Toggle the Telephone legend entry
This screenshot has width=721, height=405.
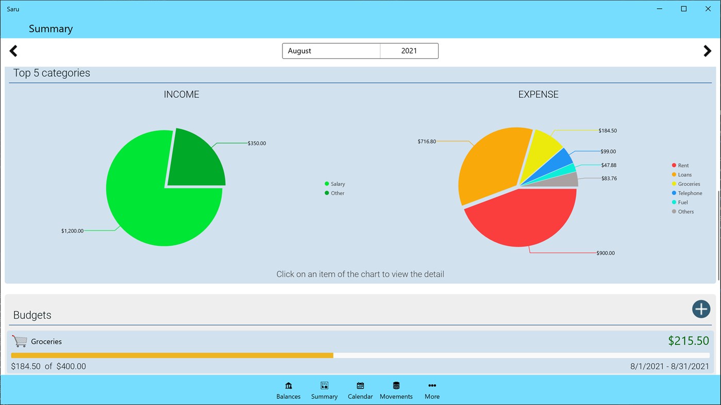click(x=689, y=193)
